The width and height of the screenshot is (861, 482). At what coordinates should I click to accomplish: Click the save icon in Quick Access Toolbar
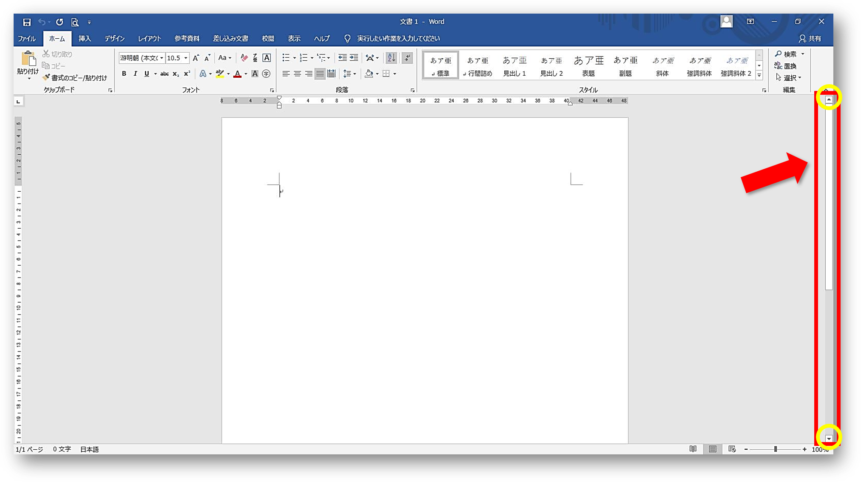(x=26, y=22)
